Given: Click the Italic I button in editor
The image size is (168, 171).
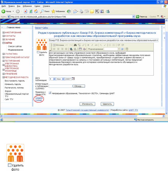Looking at the screenshot, I should pyautogui.click(x=92, y=45).
